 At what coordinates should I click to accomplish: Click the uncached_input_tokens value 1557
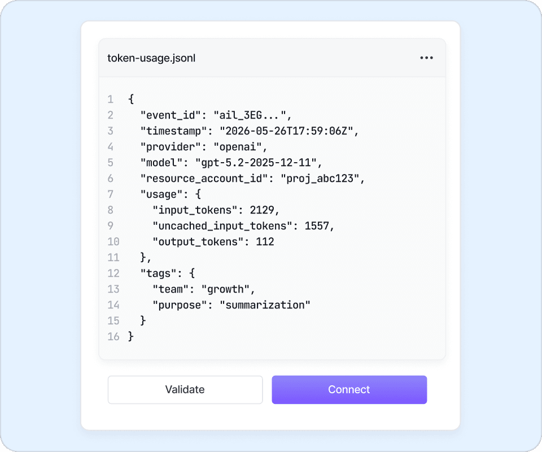pyautogui.click(x=316, y=226)
